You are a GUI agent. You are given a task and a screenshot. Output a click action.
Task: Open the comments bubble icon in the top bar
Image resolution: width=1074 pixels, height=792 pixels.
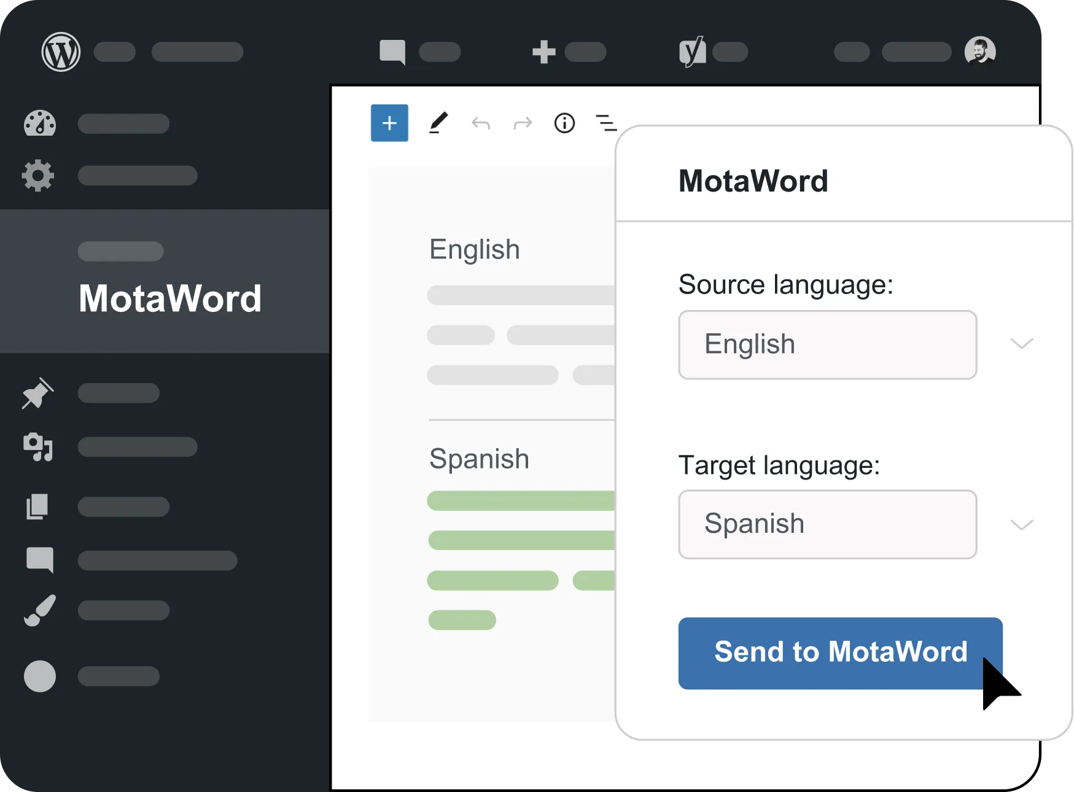click(391, 52)
